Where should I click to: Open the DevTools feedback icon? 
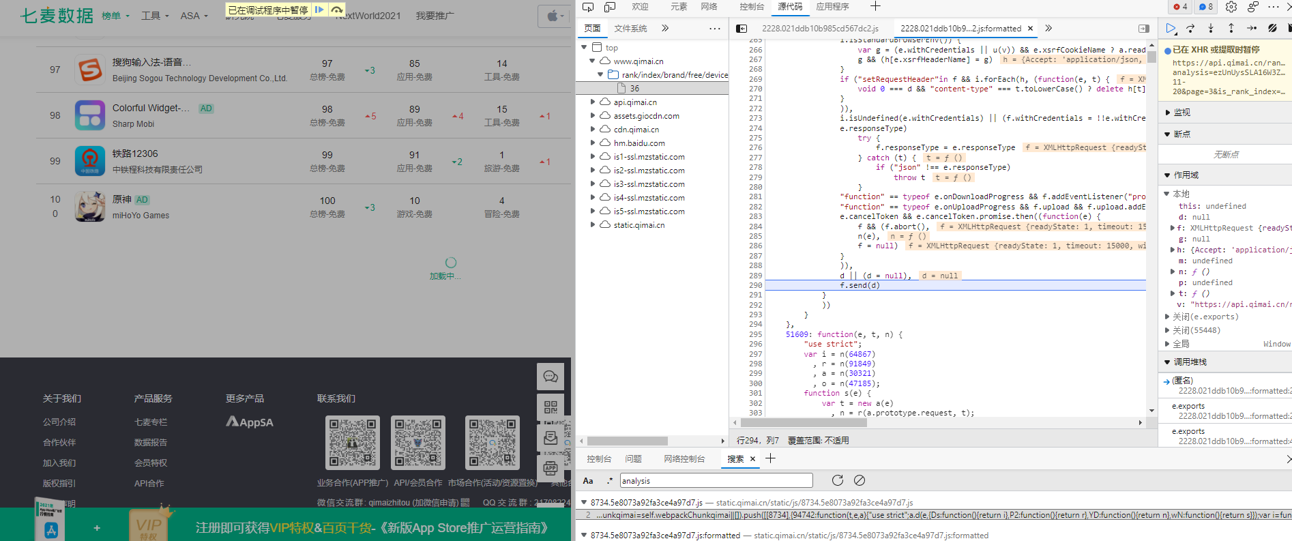pos(1253,7)
